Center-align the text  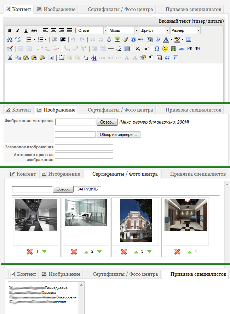(53, 30)
